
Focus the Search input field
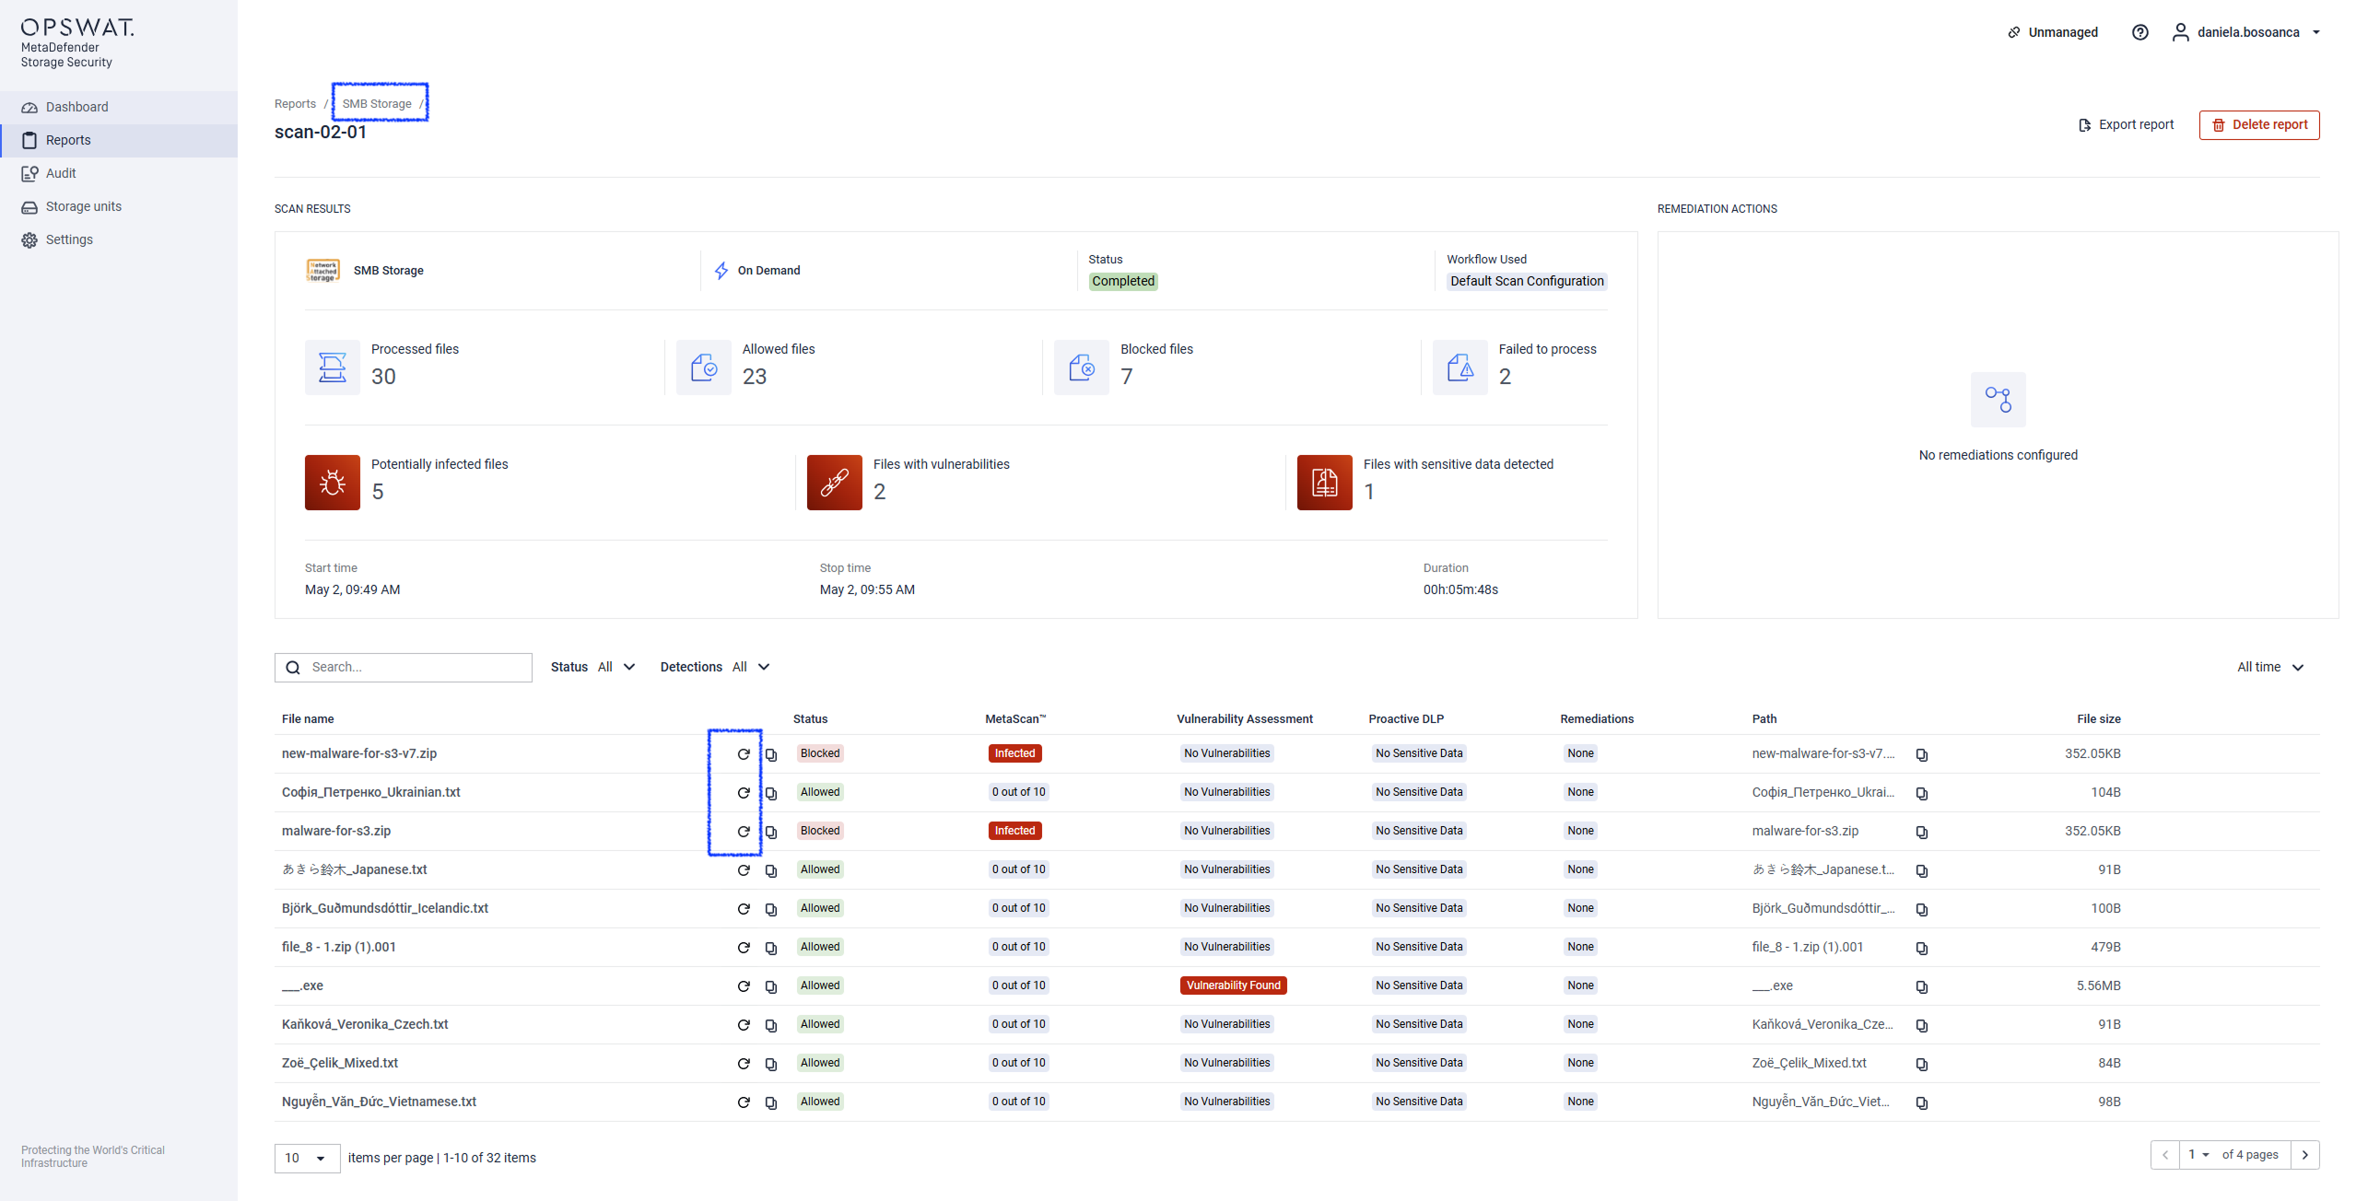404,668
